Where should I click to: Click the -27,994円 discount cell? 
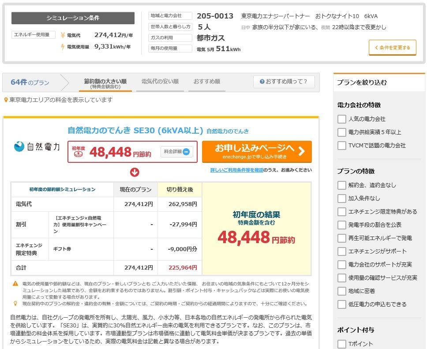(180, 225)
